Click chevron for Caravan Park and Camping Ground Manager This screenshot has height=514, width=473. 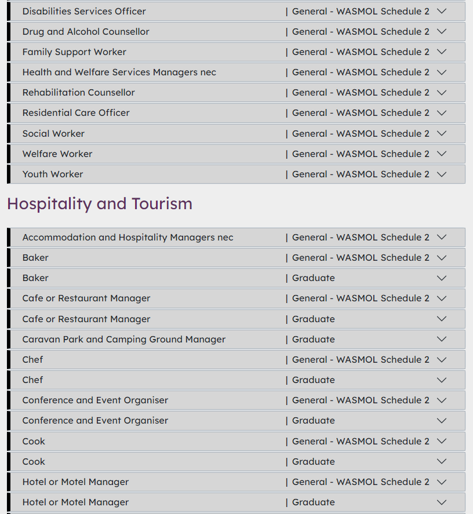[x=442, y=340]
